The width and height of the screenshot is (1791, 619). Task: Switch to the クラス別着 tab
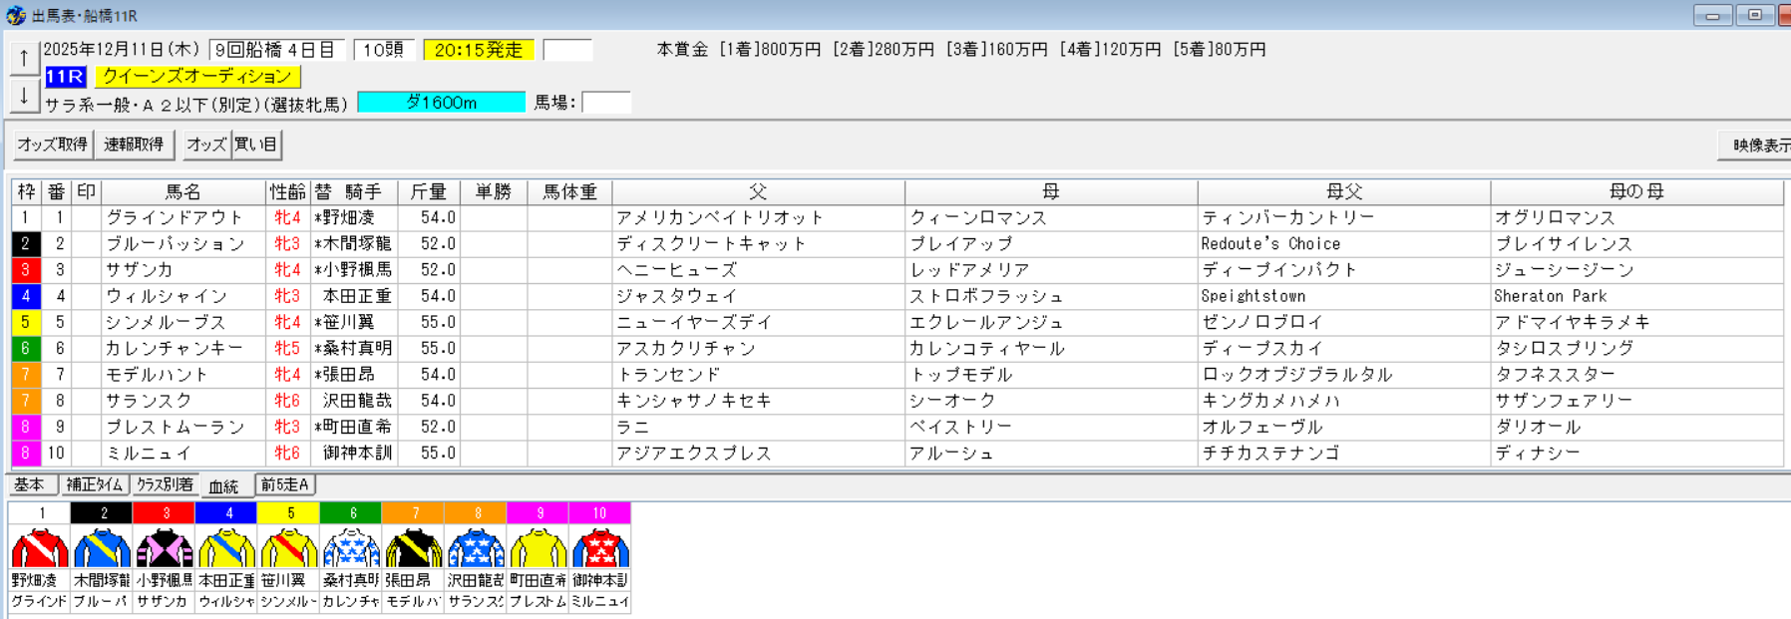tap(165, 484)
